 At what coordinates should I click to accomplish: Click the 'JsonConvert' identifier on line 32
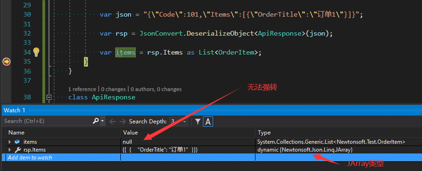click(x=161, y=34)
